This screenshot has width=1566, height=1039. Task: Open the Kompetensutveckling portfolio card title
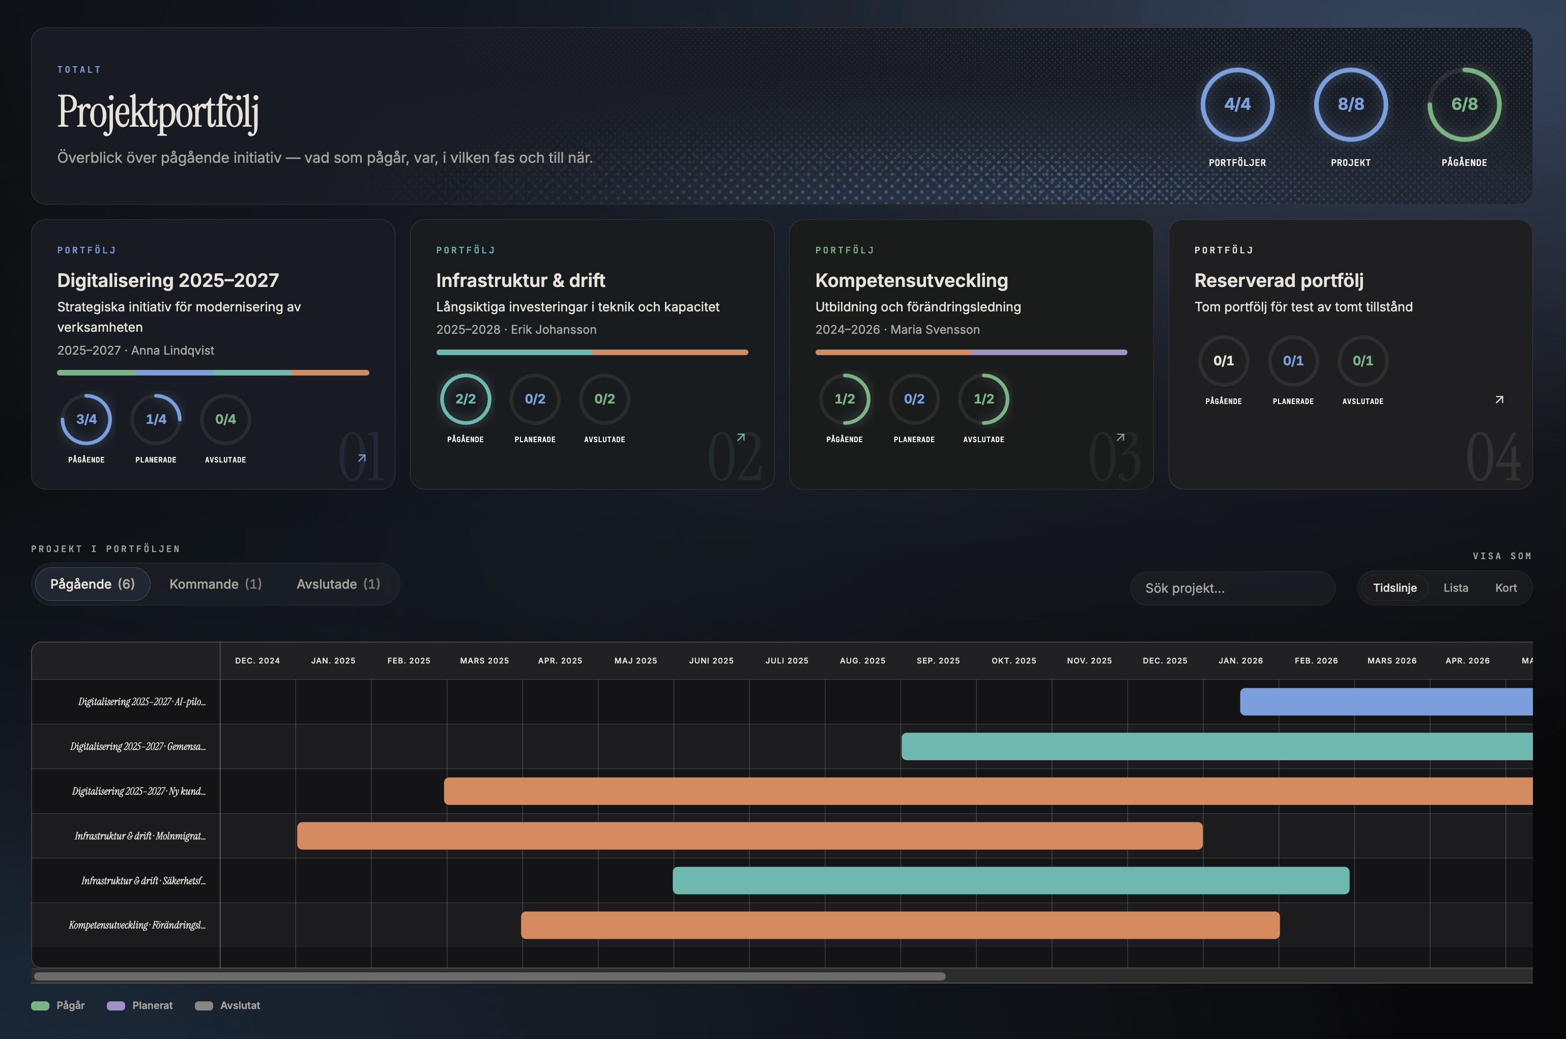(912, 280)
